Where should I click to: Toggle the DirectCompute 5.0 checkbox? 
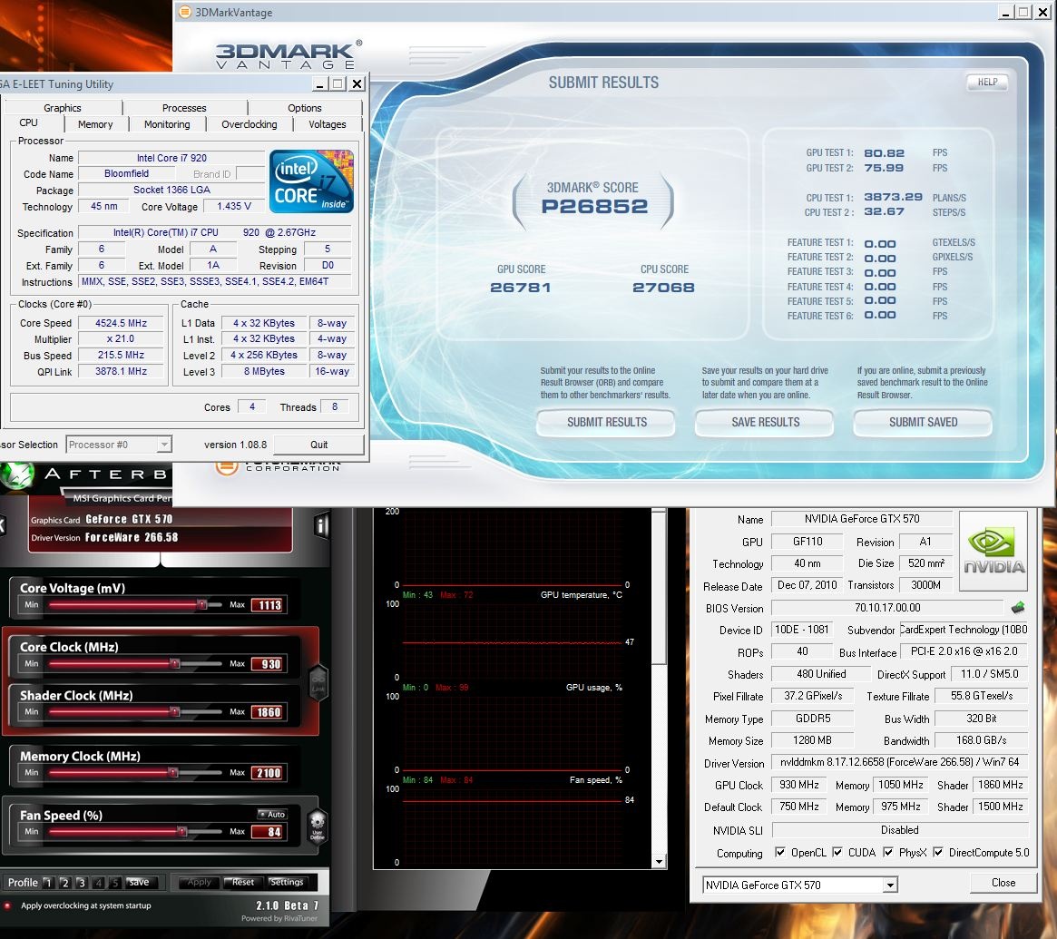(937, 852)
